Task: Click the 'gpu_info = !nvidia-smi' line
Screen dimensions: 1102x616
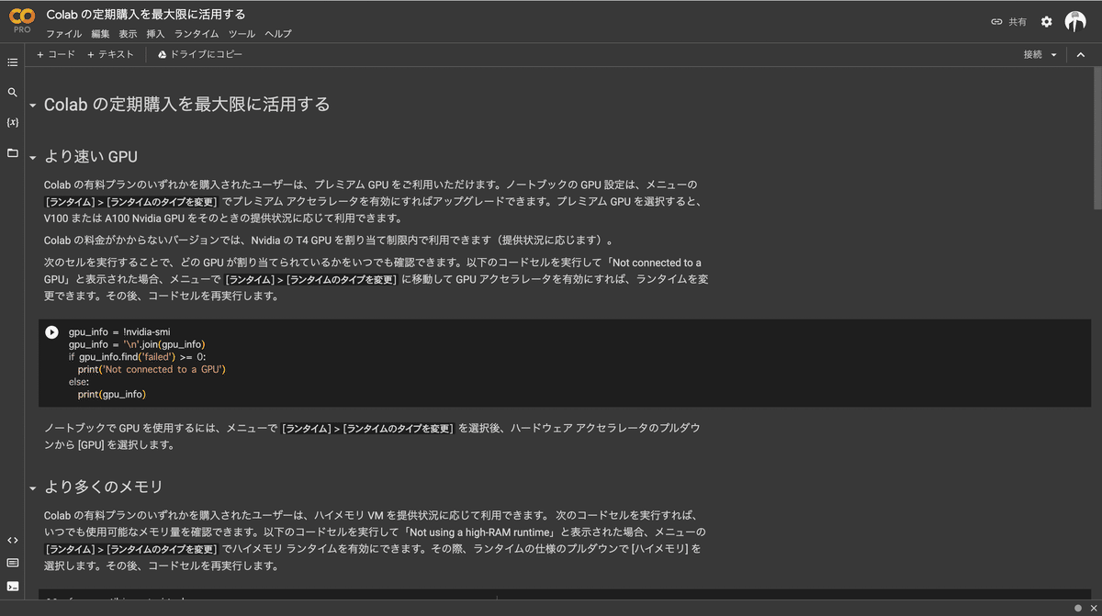Action: 119,332
